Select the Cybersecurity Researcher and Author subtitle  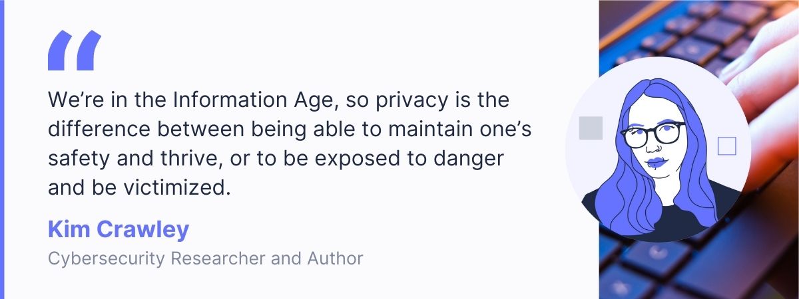point(205,258)
